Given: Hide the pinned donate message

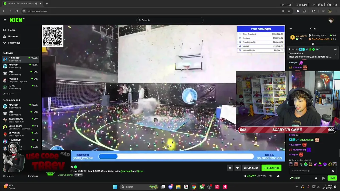Looking at the screenshot, I should click(335, 49).
